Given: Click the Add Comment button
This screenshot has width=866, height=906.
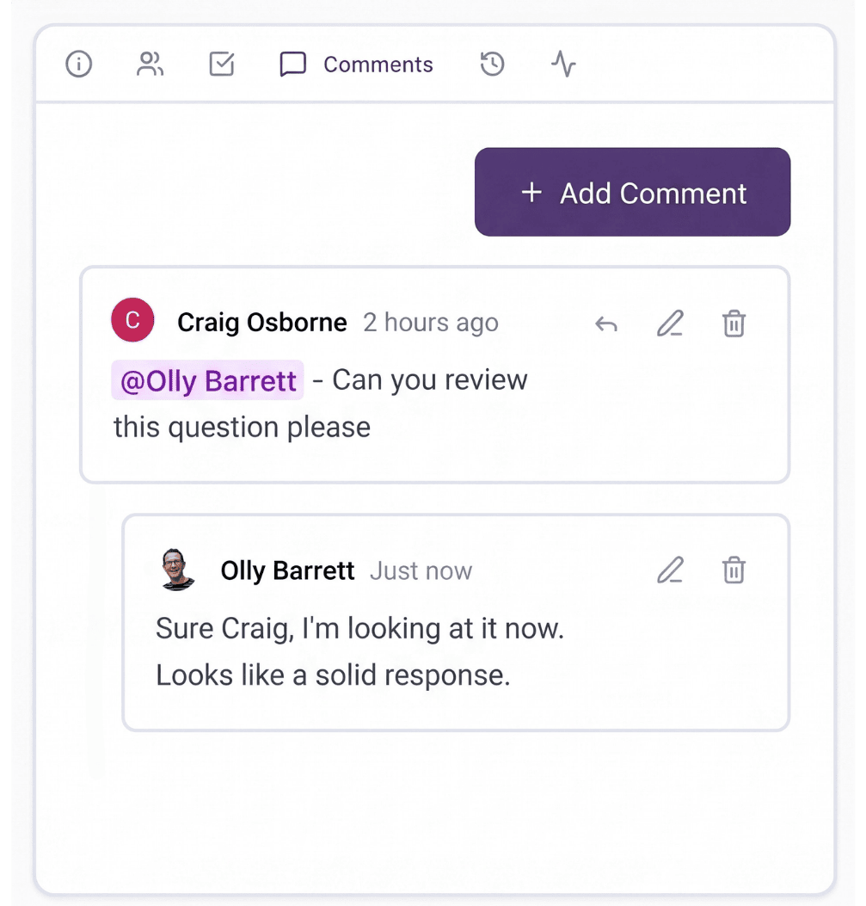Looking at the screenshot, I should [632, 192].
